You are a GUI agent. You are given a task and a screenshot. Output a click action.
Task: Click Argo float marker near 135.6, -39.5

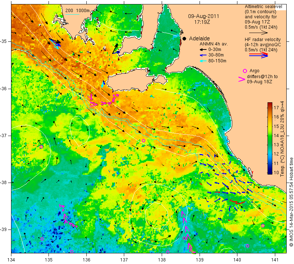pyautogui.click(x=72, y=252)
